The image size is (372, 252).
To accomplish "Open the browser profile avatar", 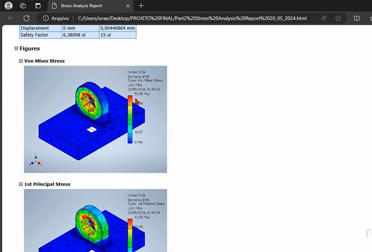I will coord(8,6).
